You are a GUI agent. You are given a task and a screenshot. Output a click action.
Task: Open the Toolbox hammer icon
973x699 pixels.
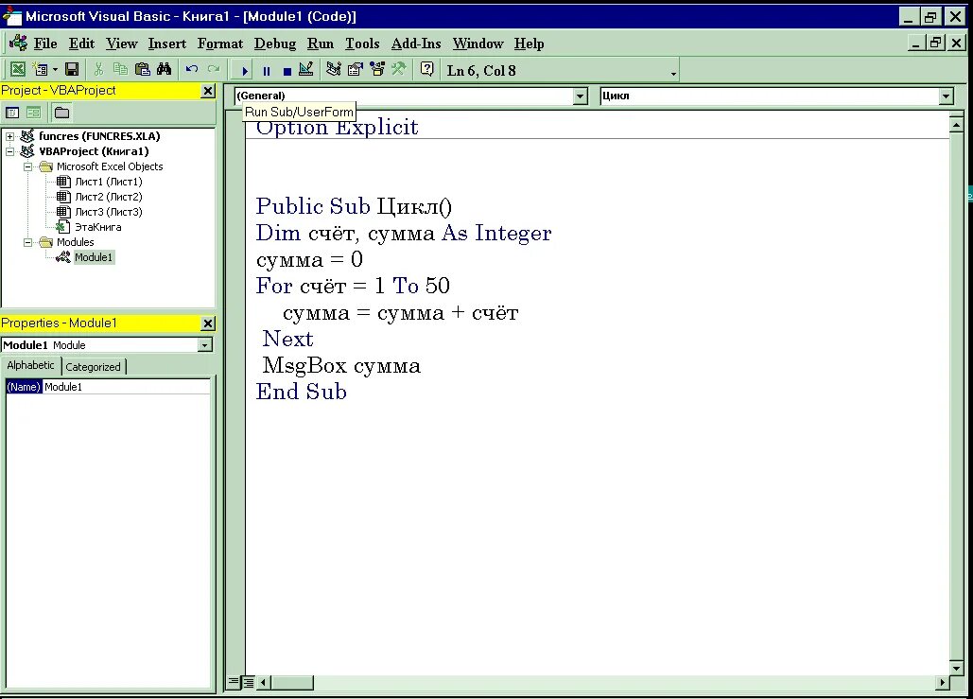[398, 70]
